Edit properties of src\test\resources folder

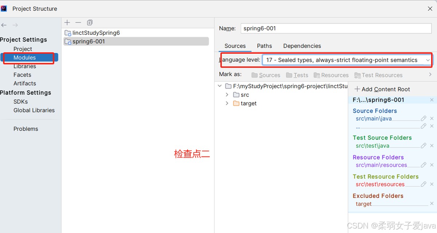click(x=424, y=184)
